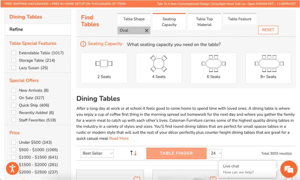Screen dimensions: 300x180
Task: Open the live chat bubble icon
Action: point(289,169)
